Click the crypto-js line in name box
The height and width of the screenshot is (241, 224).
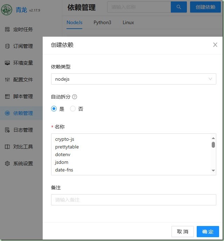point(64,139)
